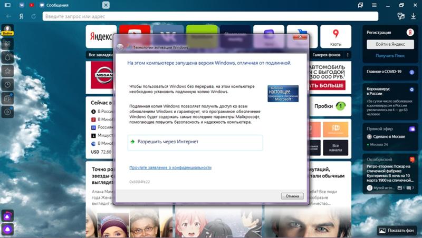Open the services grid icon in sidebar
Viewport: 422px width, 238px height.
pos(7,44)
